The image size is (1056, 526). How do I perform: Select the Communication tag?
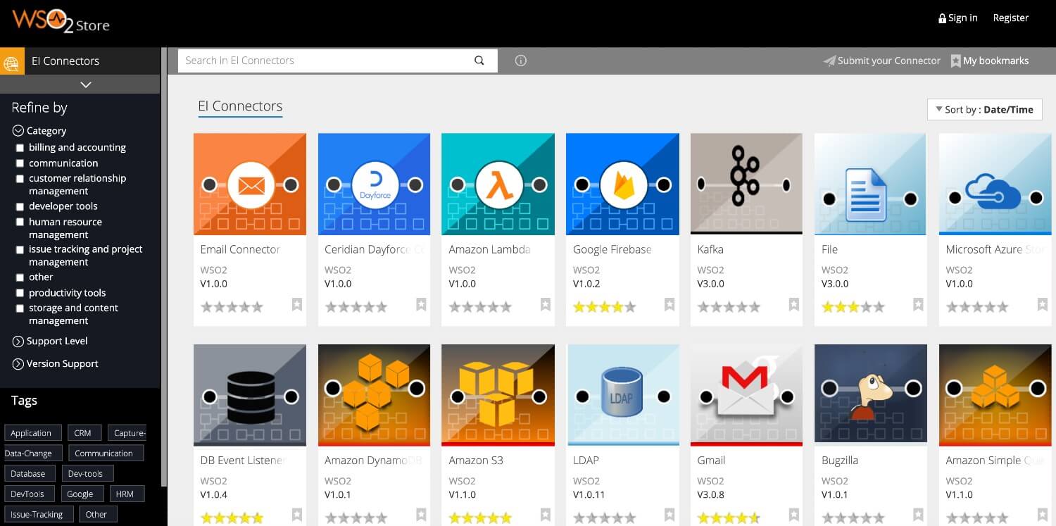tap(106, 453)
